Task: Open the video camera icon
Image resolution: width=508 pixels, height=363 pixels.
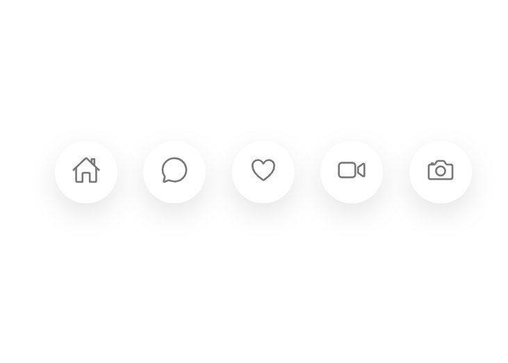Action: tap(352, 170)
